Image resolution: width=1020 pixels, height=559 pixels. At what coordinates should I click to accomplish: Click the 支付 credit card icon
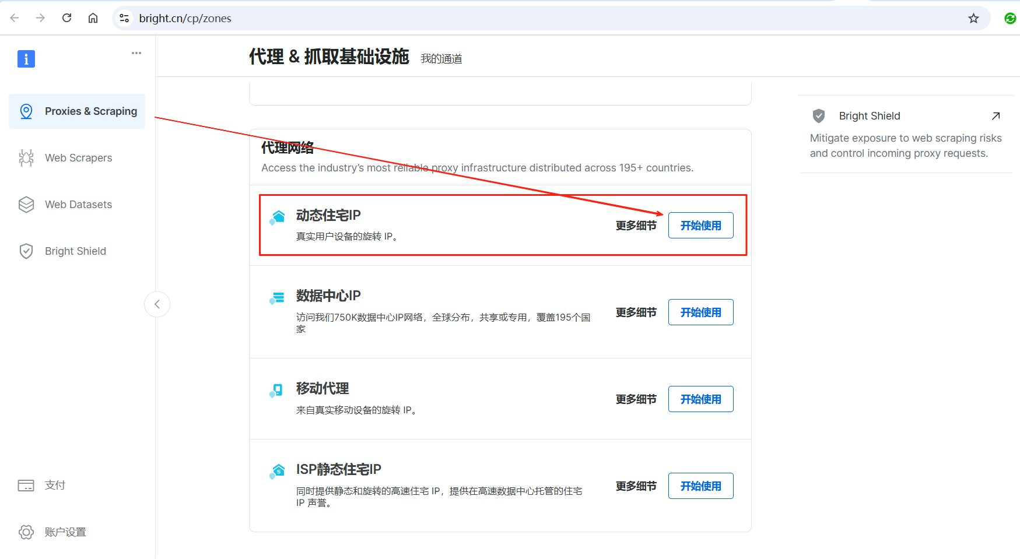pos(26,485)
